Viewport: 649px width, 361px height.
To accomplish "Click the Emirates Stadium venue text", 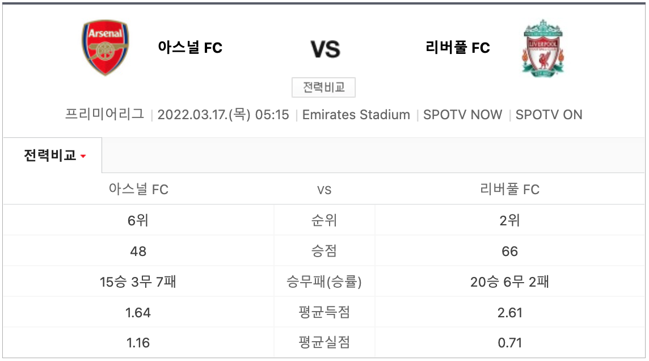I will [356, 115].
